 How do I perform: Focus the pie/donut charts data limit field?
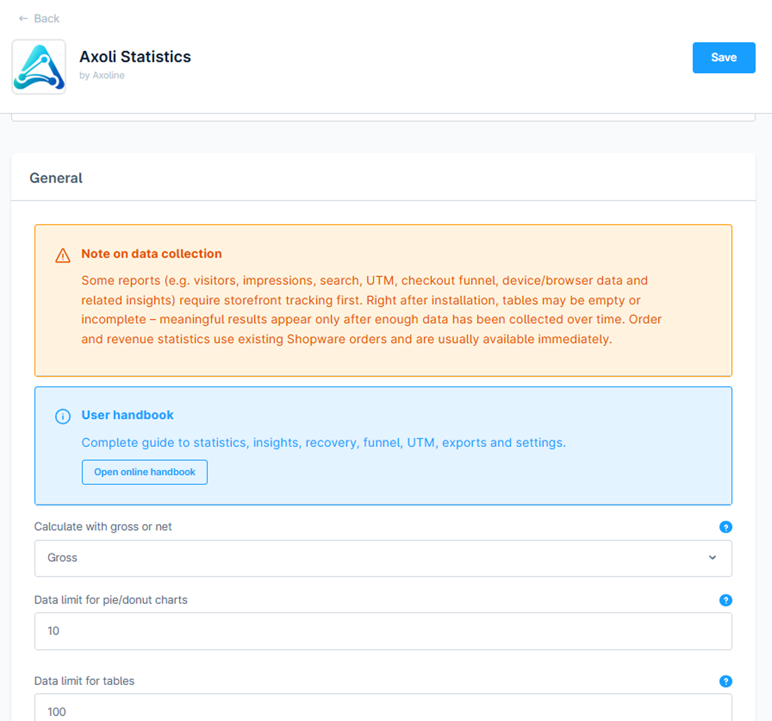coord(383,631)
